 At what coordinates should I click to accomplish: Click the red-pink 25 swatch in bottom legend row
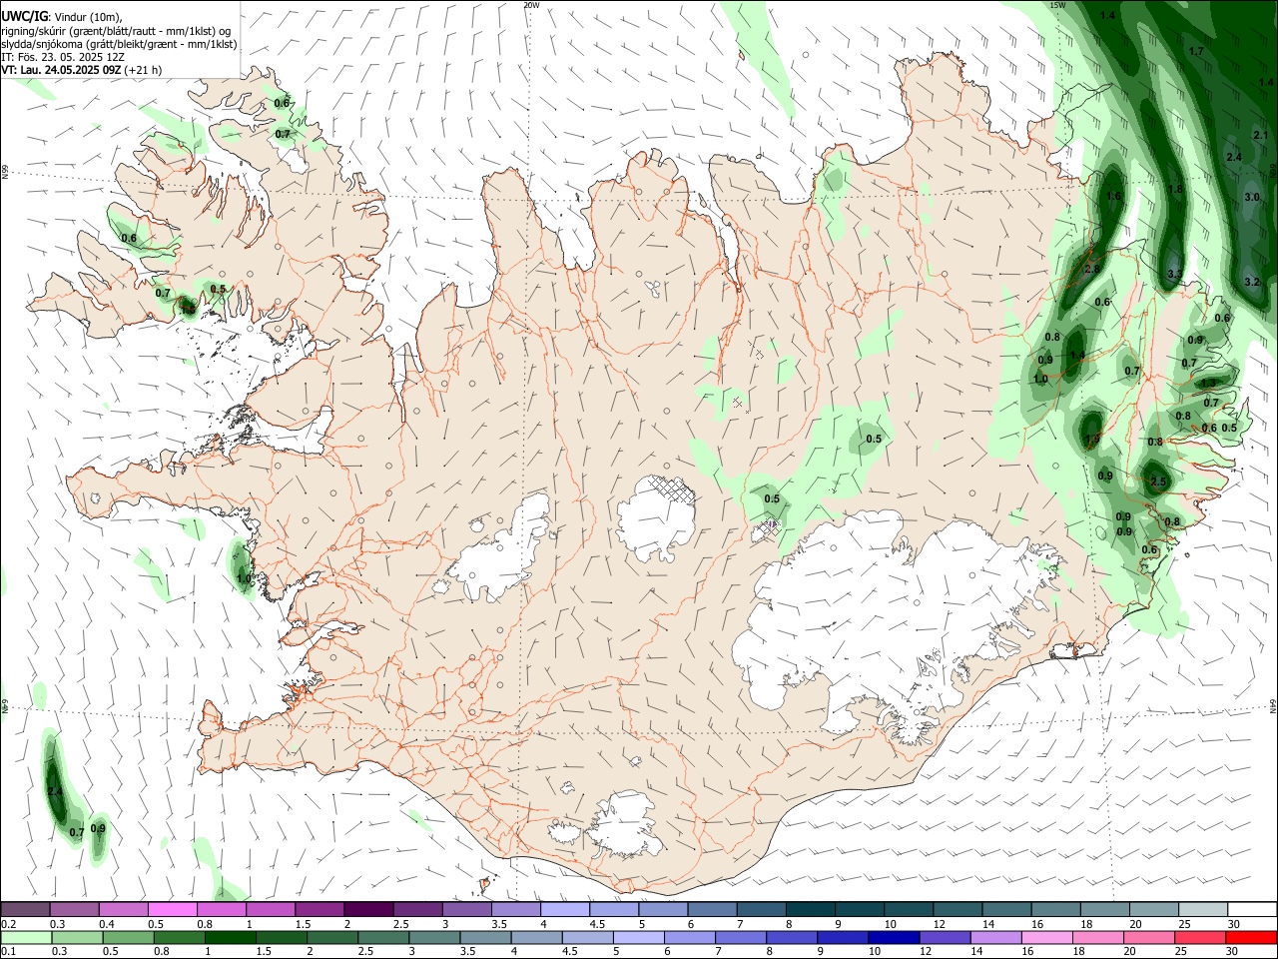tap(1200, 938)
